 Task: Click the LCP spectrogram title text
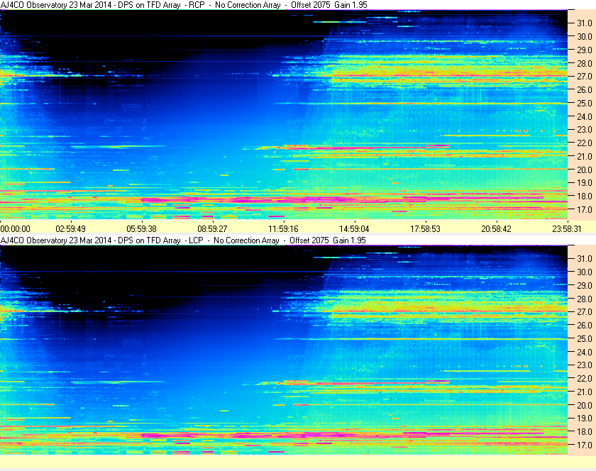pos(183,240)
